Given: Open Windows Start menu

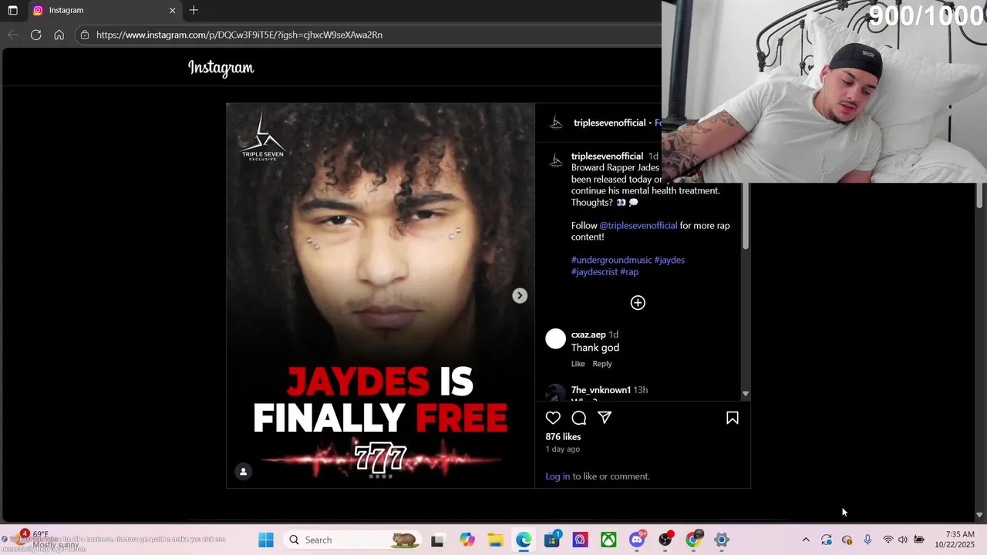Looking at the screenshot, I should (266, 540).
